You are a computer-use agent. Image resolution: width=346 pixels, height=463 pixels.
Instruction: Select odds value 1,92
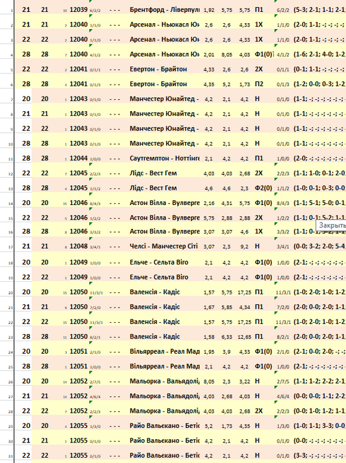209,10
